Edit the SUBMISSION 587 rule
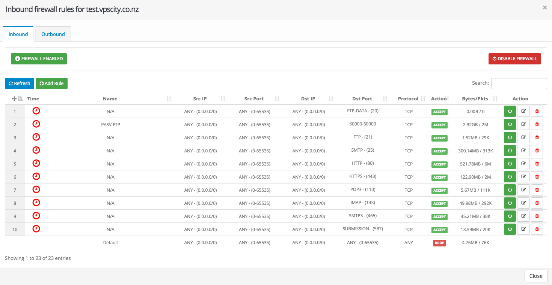The height and width of the screenshot is (285, 552). coord(523,229)
